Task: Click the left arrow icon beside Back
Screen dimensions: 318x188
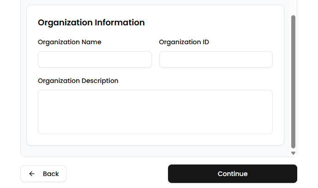Action: (32, 174)
